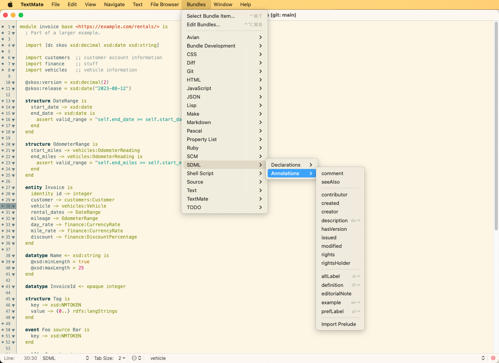Image resolution: width=499 pixels, height=363 pixels.
Task: Click the bookmark dot beside line 1
Action: pos(3,27)
